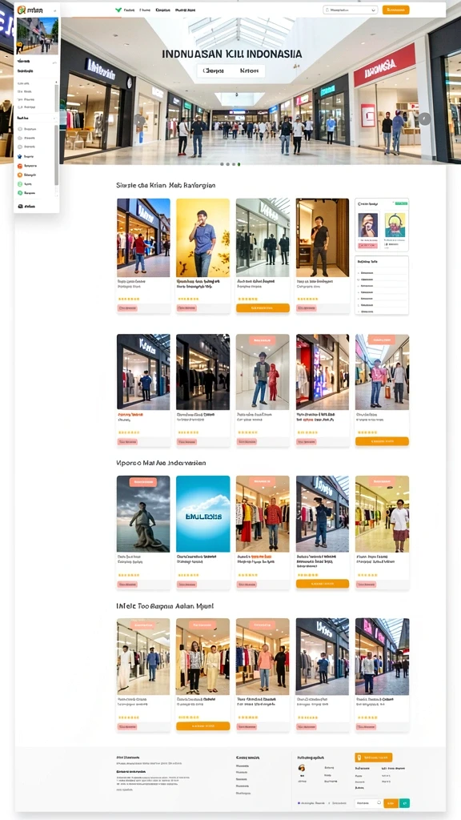Viewport: 461px width, 820px height.
Task: Click into the footer subscription input field
Action: [x=368, y=802]
